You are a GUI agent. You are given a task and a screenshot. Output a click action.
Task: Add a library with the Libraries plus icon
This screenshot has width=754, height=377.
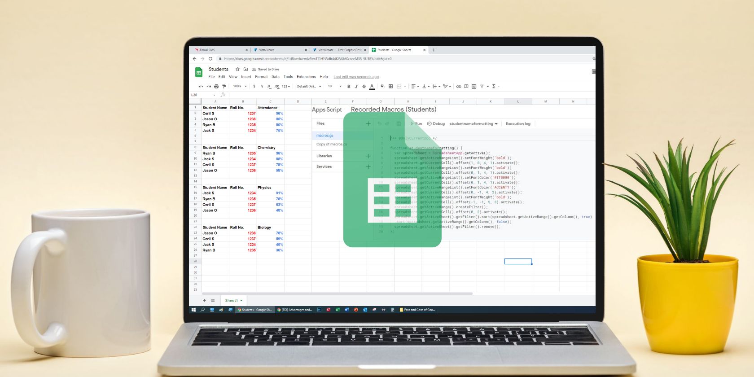pyautogui.click(x=368, y=156)
